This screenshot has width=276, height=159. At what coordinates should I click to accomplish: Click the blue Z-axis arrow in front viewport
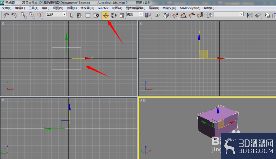pos(199,37)
